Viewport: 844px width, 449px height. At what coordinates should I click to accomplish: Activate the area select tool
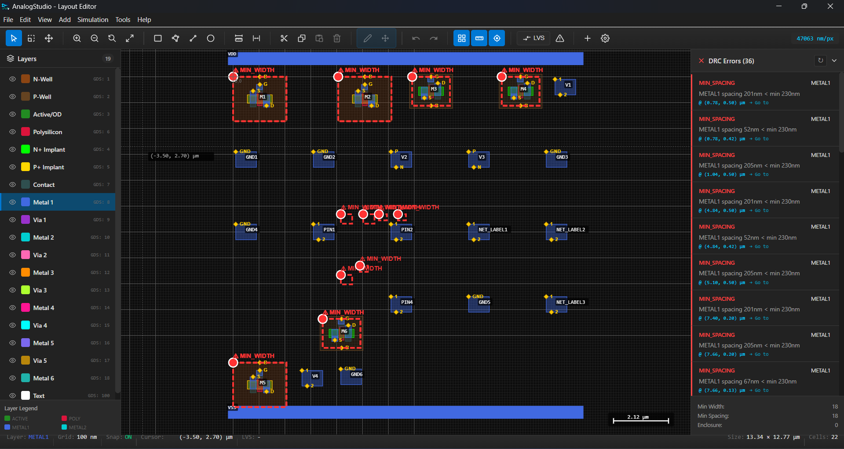pos(31,38)
